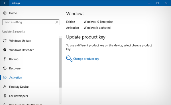Click the Windows Defender shield icon
Viewport: 171px width, 105px height.
coord(5,50)
